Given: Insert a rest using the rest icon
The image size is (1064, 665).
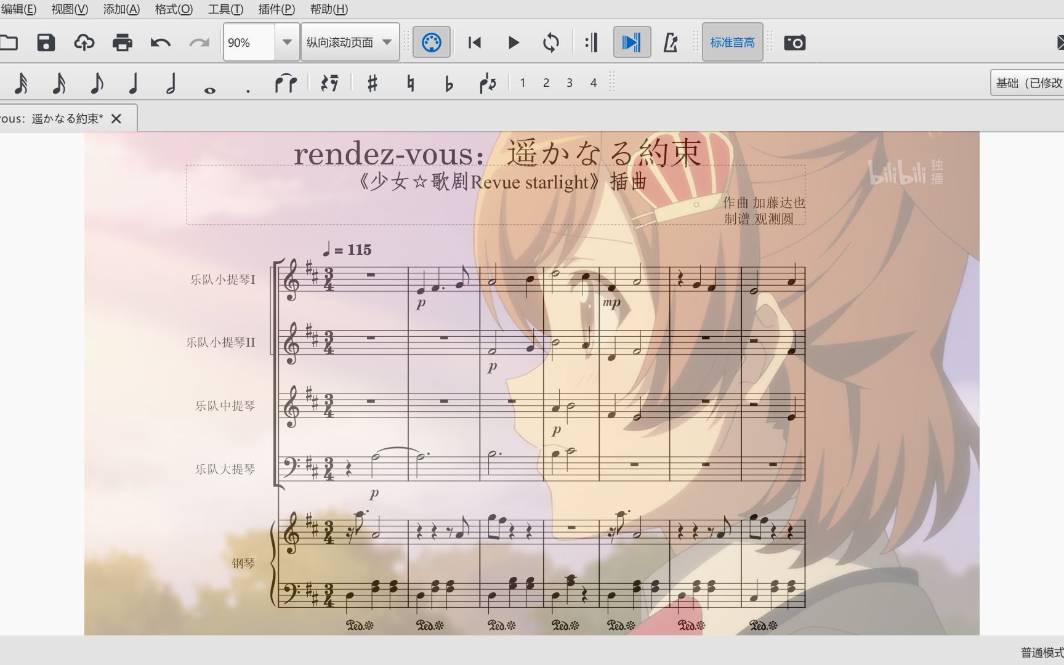Looking at the screenshot, I should pyautogui.click(x=329, y=83).
